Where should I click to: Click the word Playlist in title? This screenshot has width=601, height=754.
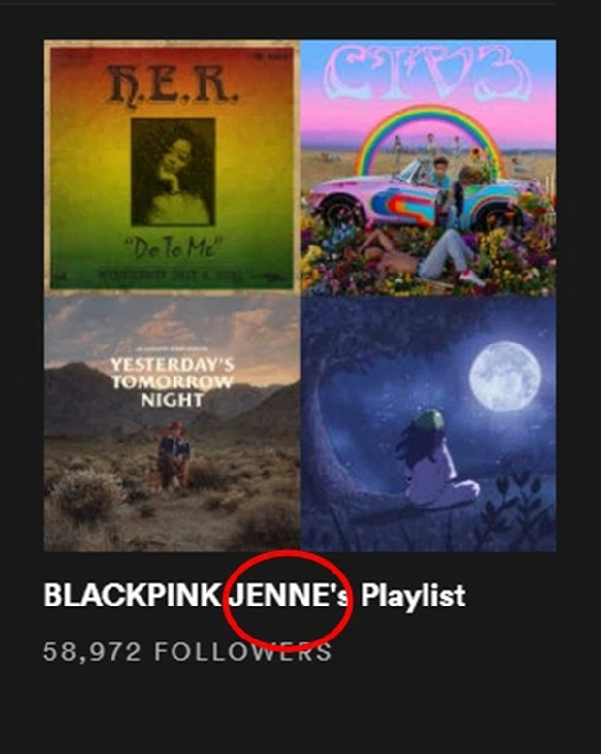pos(413,596)
